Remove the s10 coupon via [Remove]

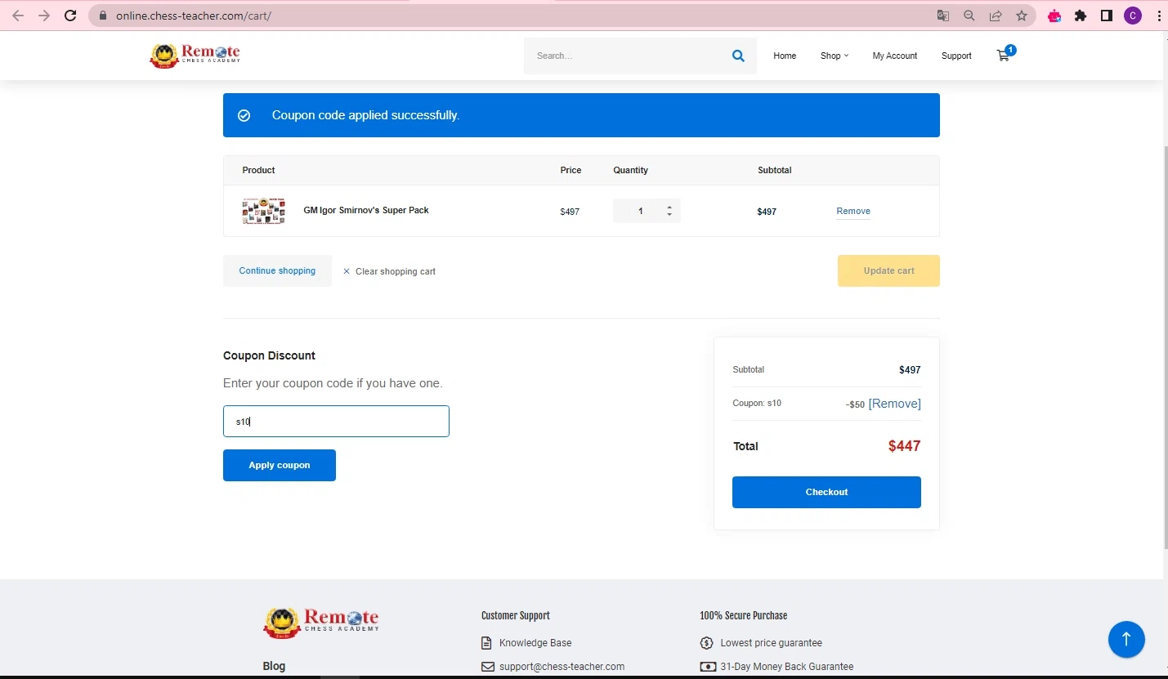point(894,404)
